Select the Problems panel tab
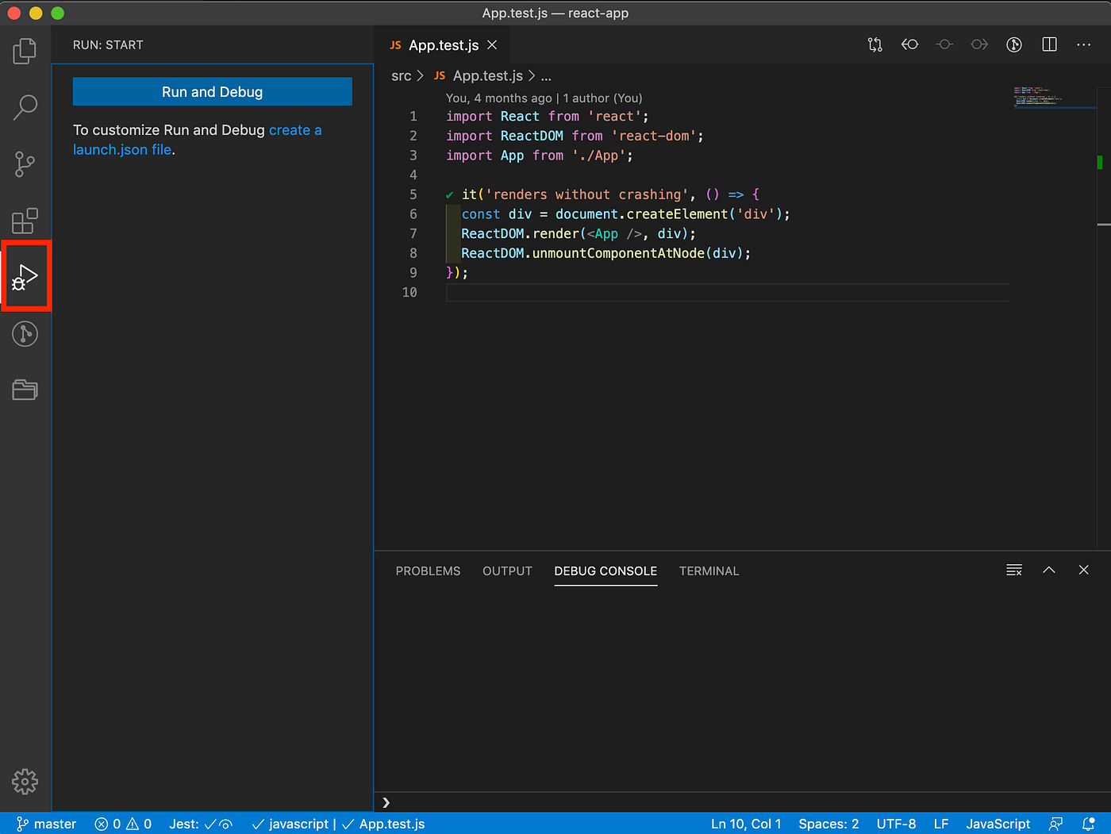The width and height of the screenshot is (1111, 834). coord(428,571)
